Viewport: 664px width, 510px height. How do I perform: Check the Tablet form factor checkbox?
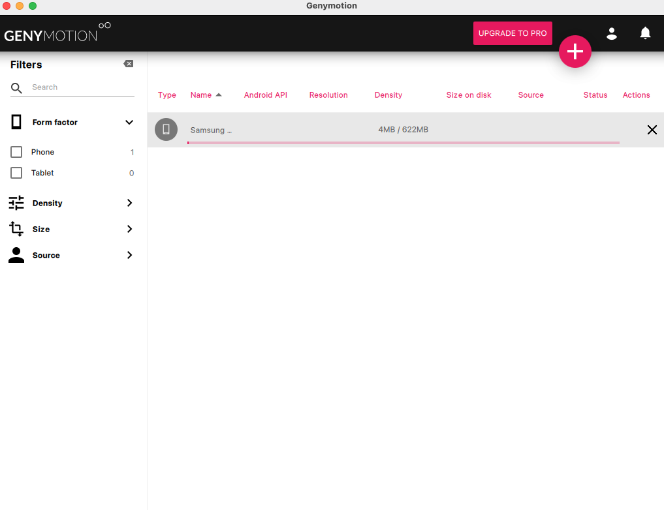[x=16, y=173]
